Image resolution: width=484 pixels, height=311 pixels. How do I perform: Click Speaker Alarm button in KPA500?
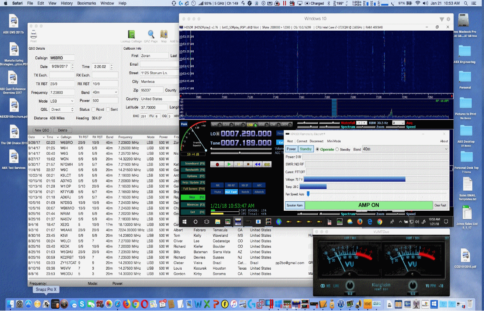click(294, 205)
